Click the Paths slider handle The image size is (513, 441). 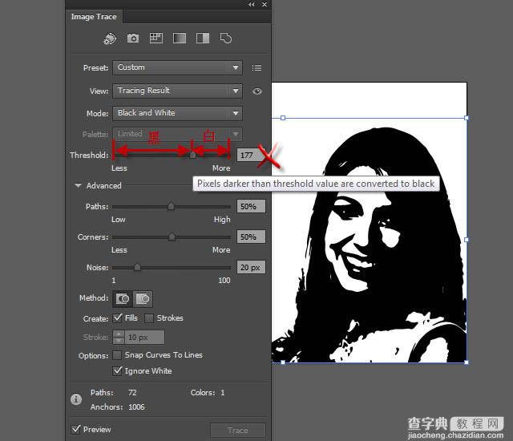171,206
